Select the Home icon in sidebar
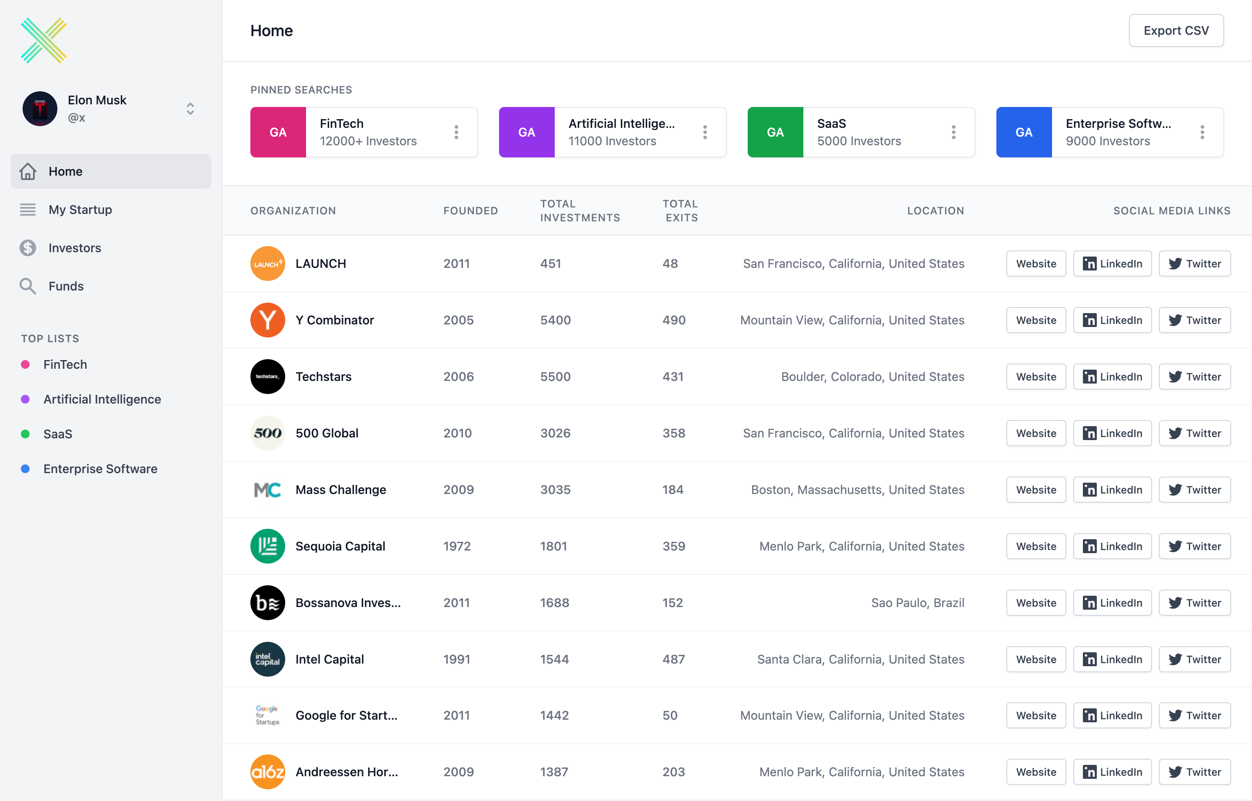The width and height of the screenshot is (1252, 801). (27, 171)
